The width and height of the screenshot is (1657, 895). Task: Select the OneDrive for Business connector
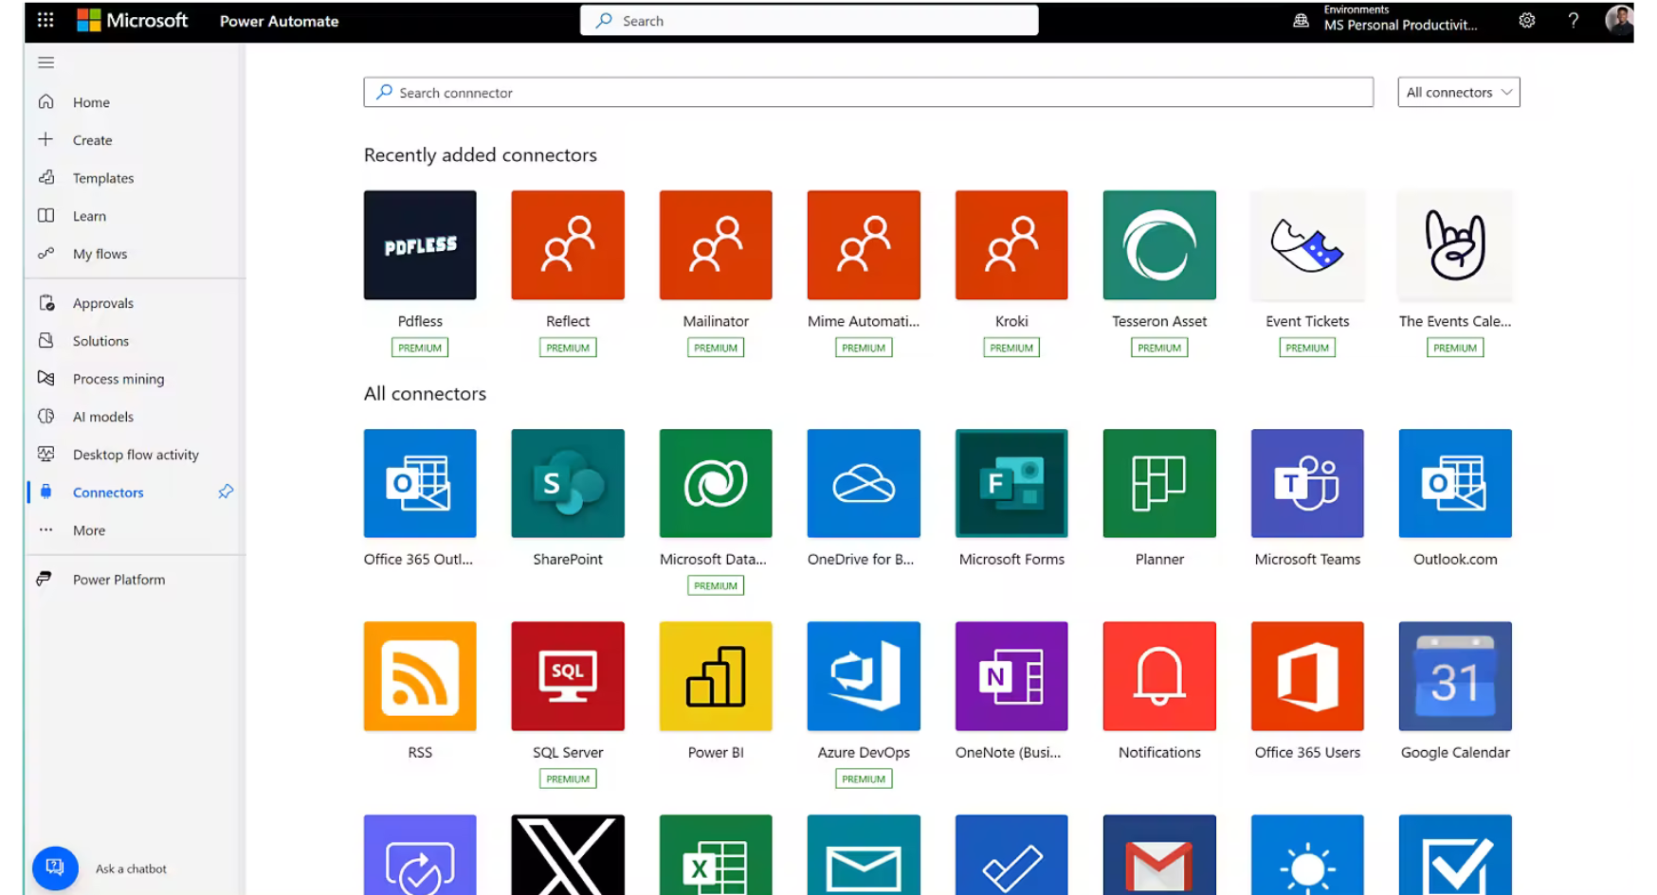coord(864,483)
